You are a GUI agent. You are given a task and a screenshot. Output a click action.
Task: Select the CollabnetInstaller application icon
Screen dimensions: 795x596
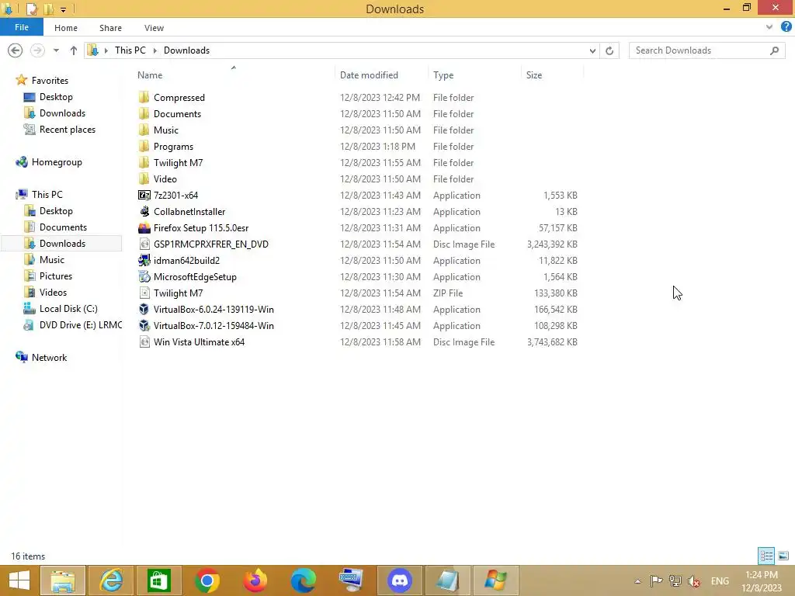pyautogui.click(x=144, y=211)
